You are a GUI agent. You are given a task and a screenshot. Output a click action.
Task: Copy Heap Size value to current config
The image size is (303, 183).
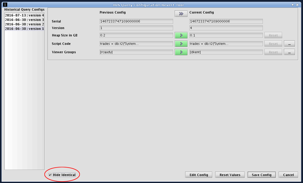[x=181, y=35]
